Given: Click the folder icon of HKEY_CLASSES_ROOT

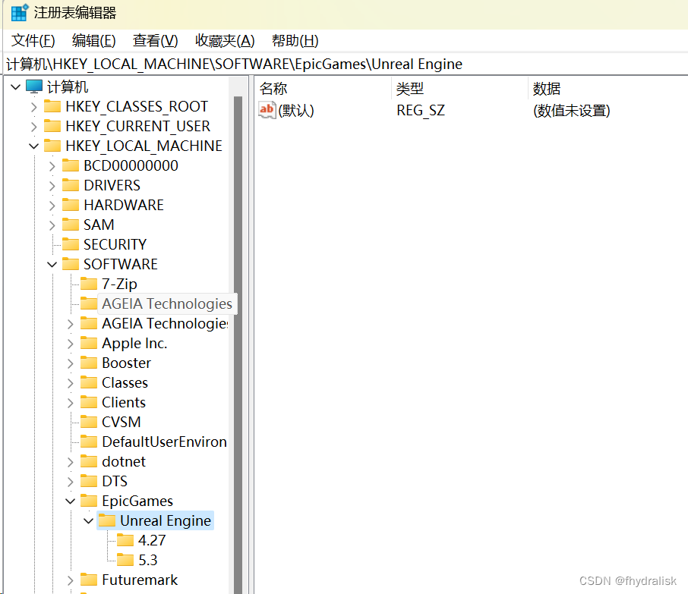Looking at the screenshot, I should pos(52,106).
